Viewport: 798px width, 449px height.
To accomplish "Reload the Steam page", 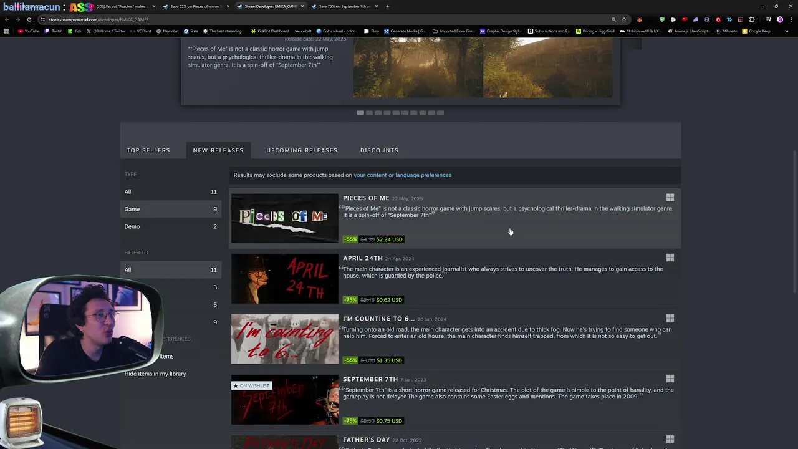I will [x=29, y=19].
